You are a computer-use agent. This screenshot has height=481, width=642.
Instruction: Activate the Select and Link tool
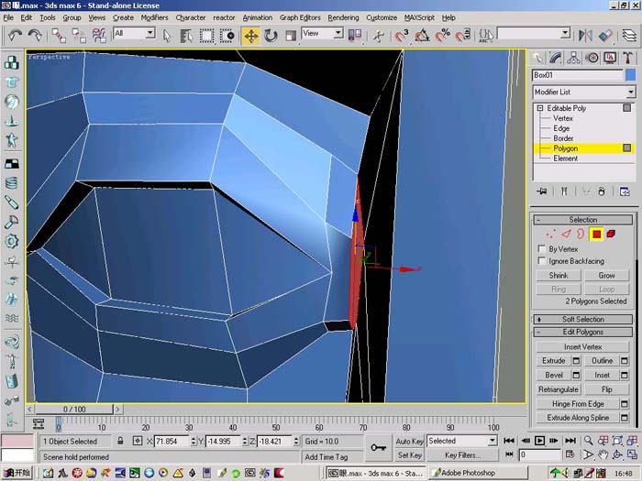tap(59, 36)
